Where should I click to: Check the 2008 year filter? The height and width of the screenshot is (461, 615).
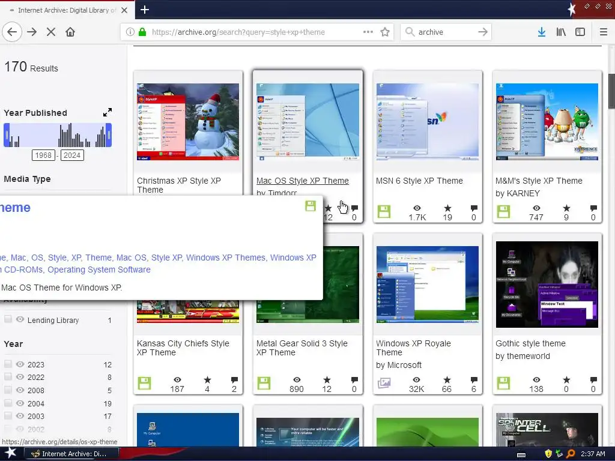point(8,390)
